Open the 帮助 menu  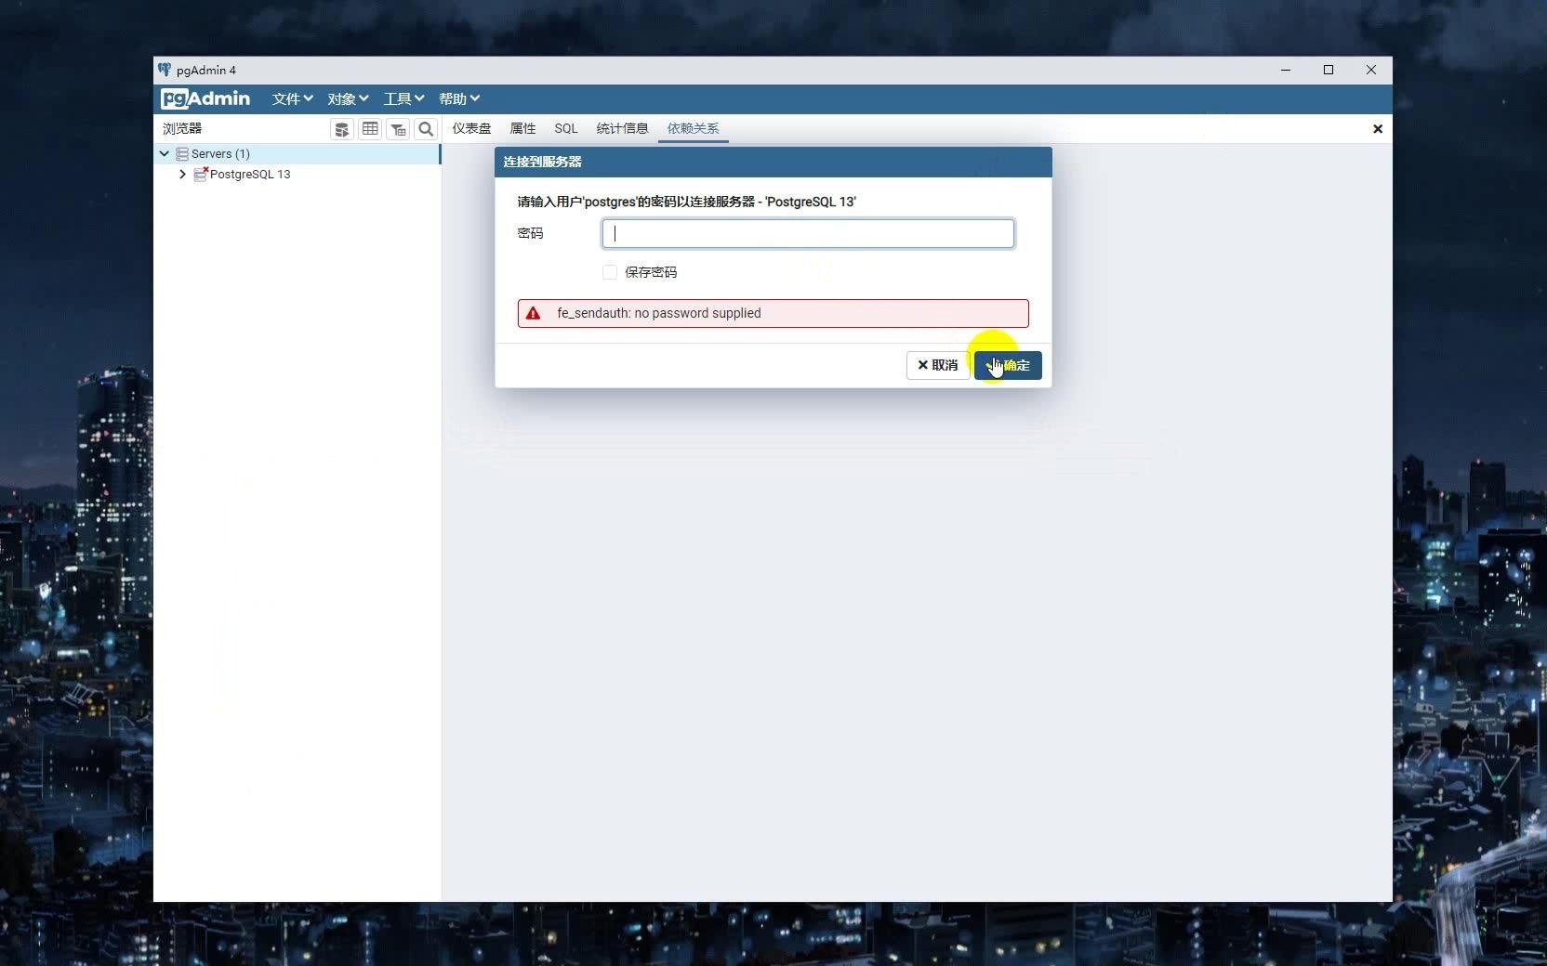click(459, 98)
